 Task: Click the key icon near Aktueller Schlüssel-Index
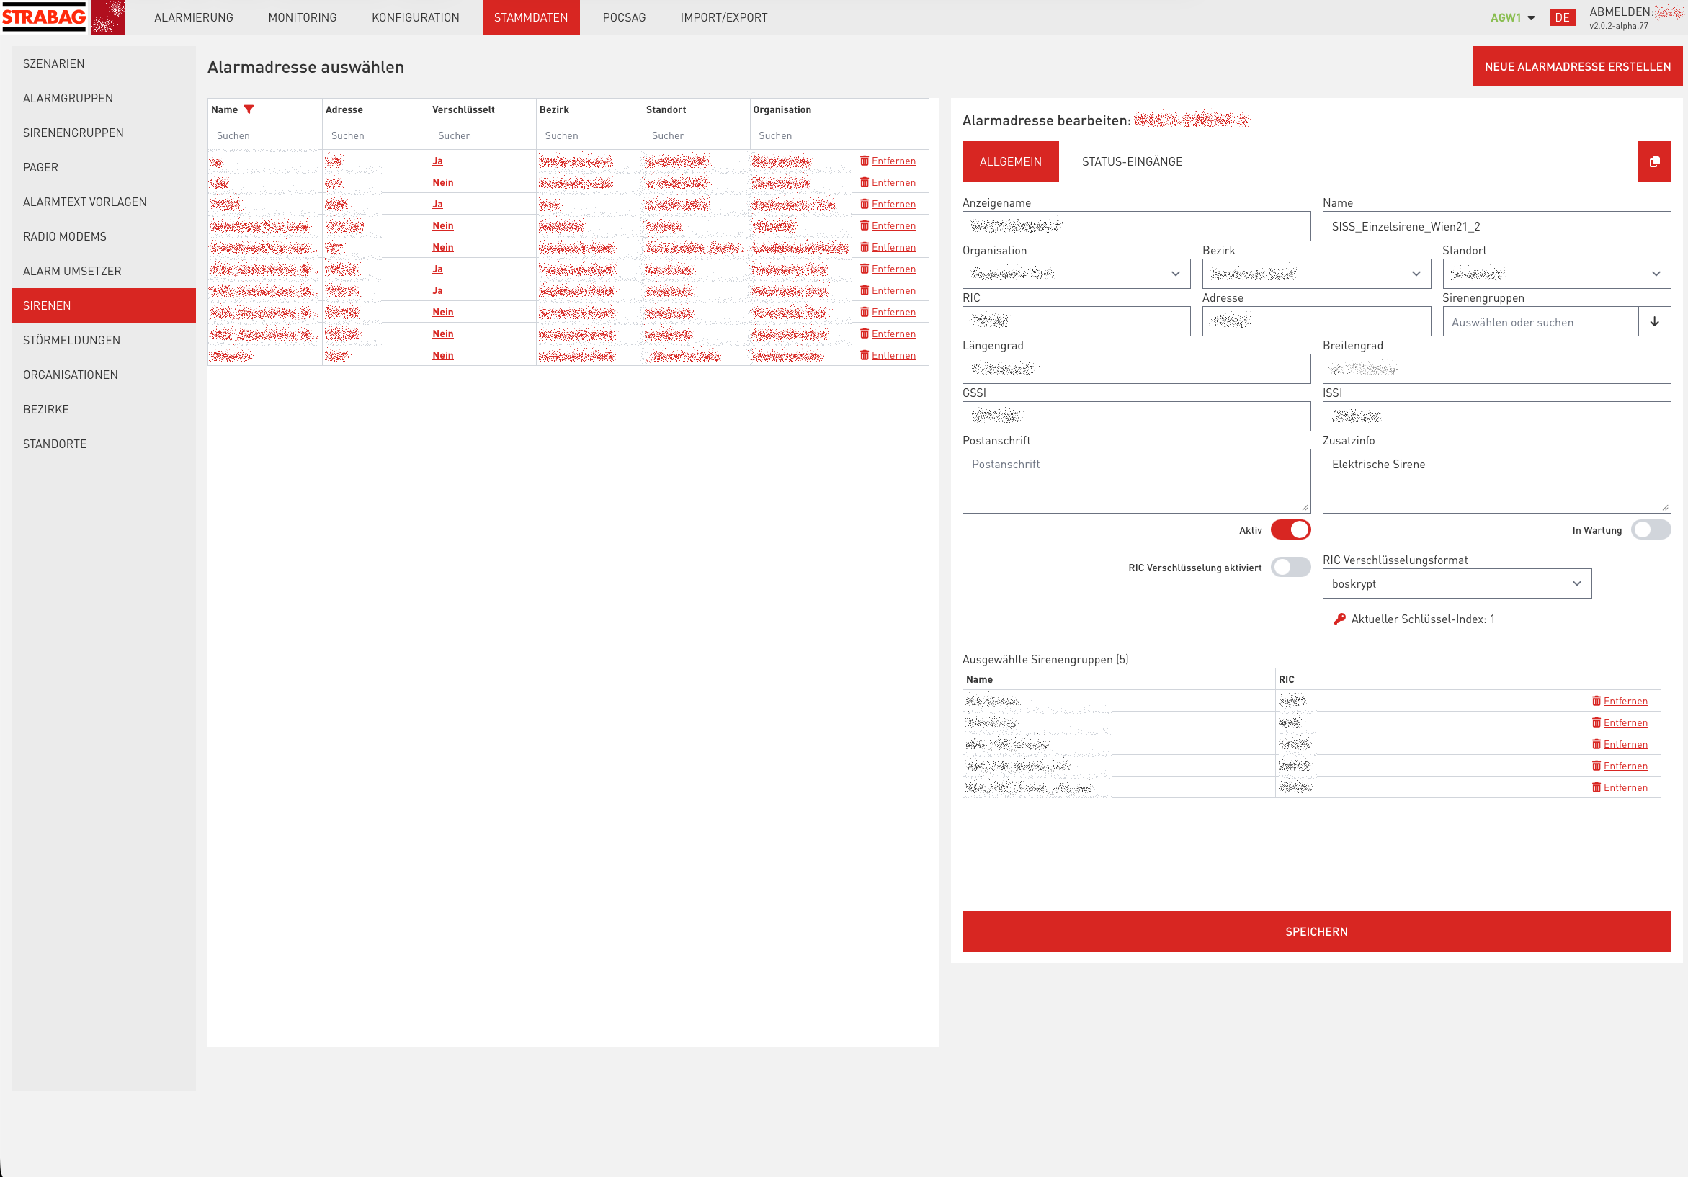[1340, 618]
